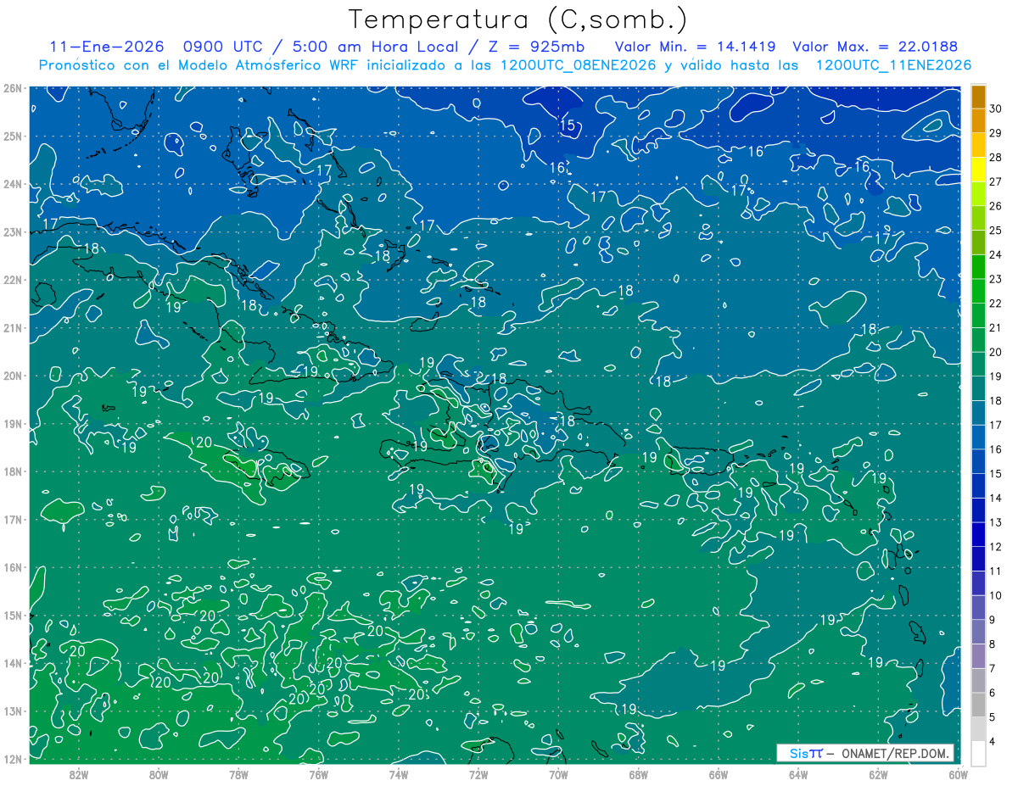Click the "27" label on the color scale
Screen dimensions: 1018x786
pos(996,181)
